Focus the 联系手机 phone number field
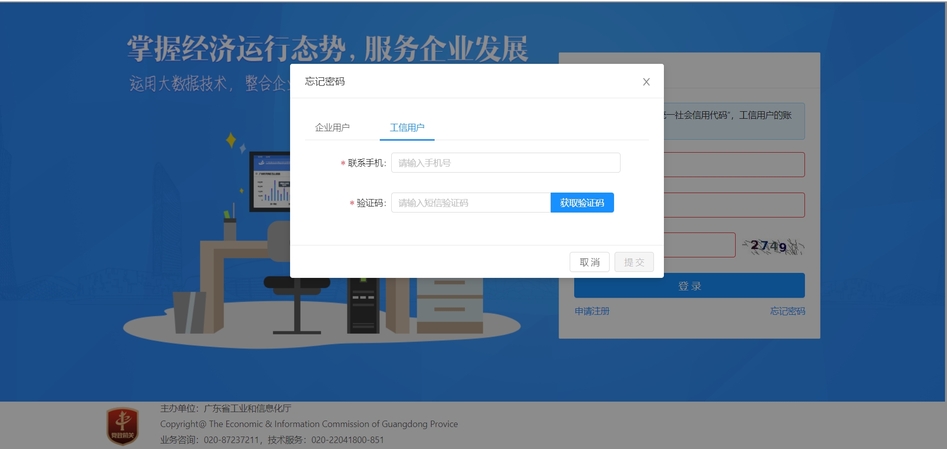 505,163
